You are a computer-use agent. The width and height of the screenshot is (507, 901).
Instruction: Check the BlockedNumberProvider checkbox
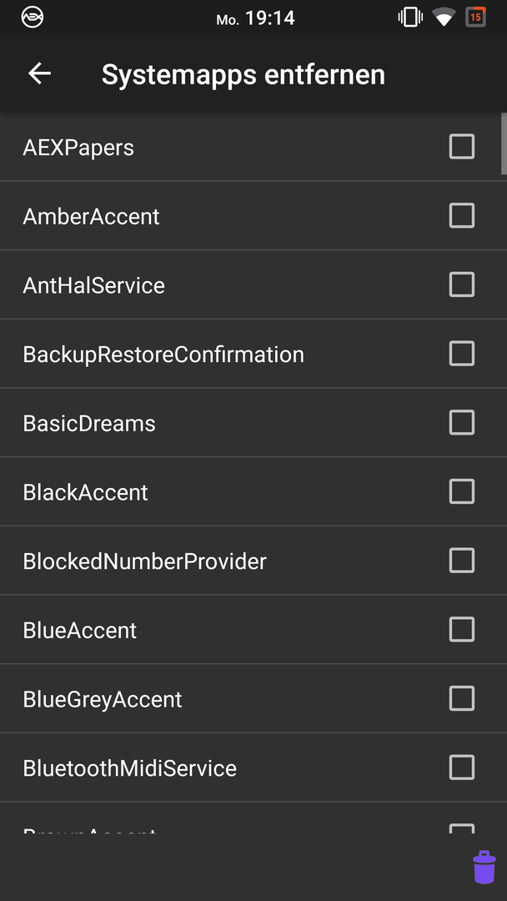pyautogui.click(x=462, y=561)
